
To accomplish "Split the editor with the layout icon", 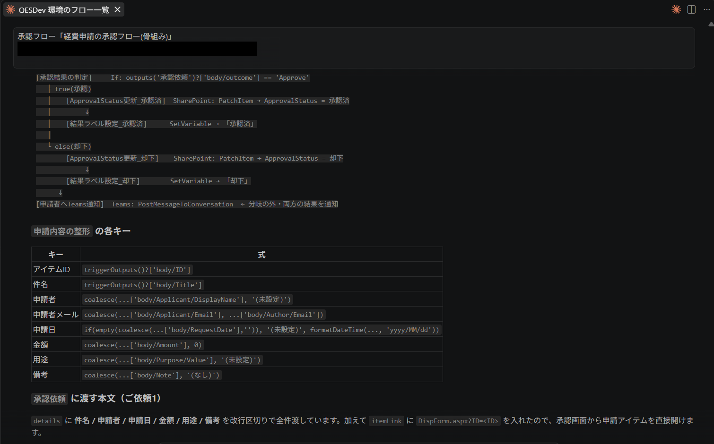I will (x=691, y=9).
